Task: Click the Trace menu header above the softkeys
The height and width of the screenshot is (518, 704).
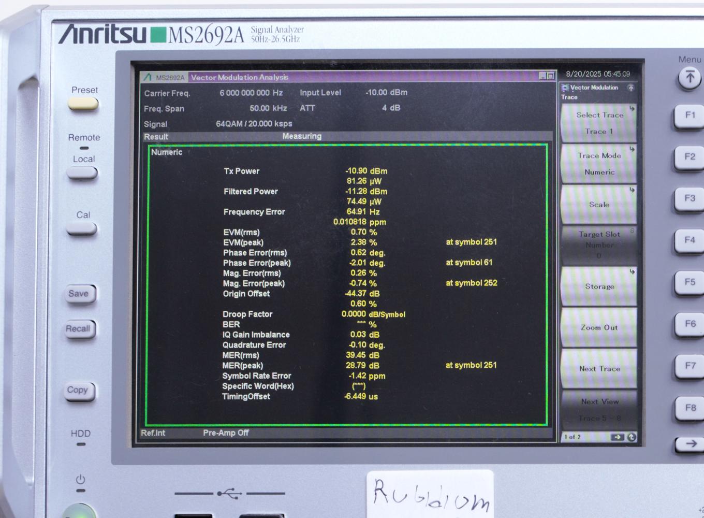Action: pyautogui.click(x=568, y=97)
